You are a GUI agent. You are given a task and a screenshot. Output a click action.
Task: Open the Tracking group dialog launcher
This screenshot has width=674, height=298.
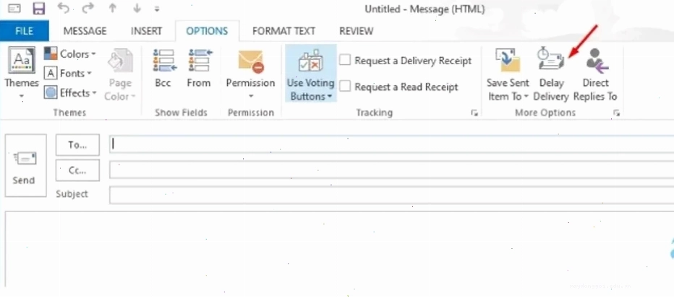[474, 113]
